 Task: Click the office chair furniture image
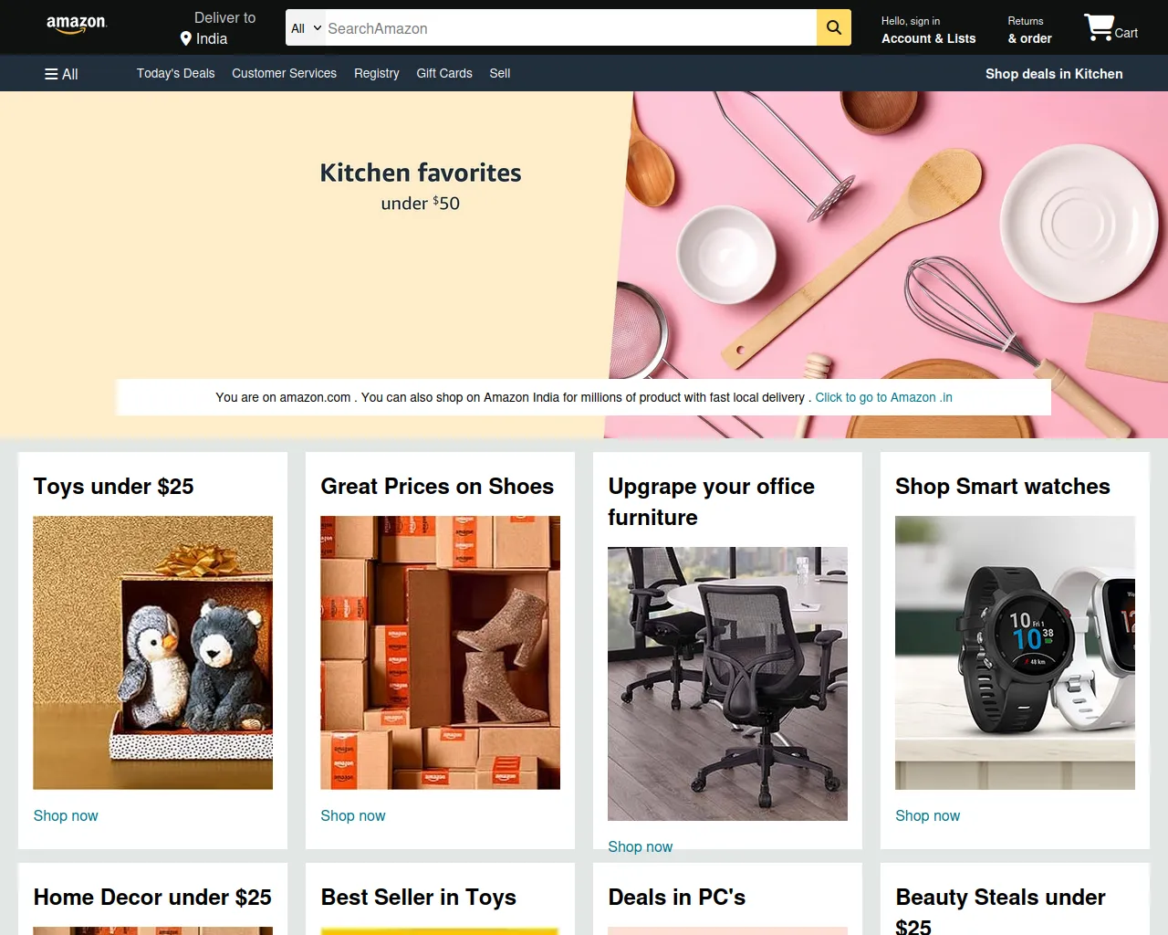click(727, 684)
